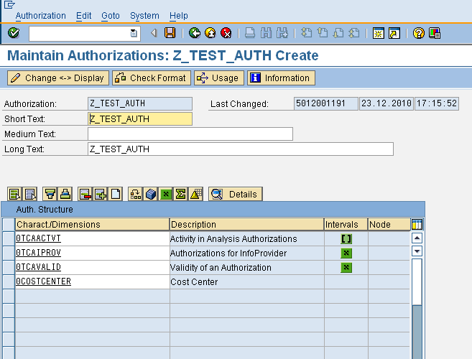Open the Help menu
The image size is (472, 359).
pyautogui.click(x=178, y=16)
